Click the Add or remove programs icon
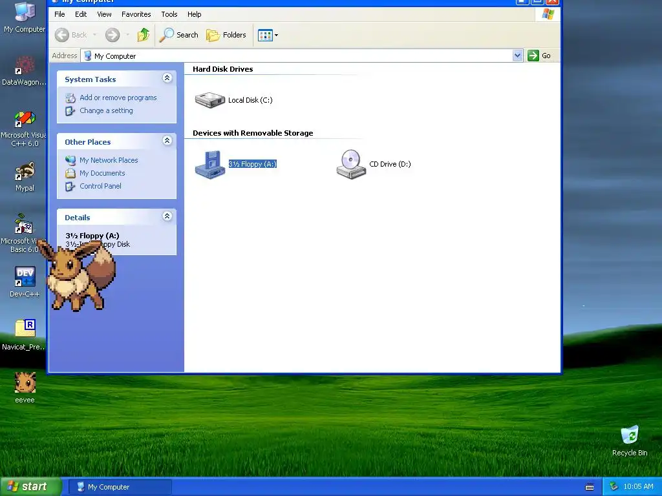Screen dimensions: 662x496 tap(70, 98)
